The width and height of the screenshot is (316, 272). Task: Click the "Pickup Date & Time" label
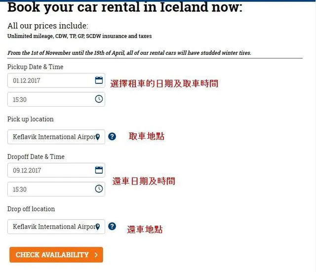click(36, 67)
